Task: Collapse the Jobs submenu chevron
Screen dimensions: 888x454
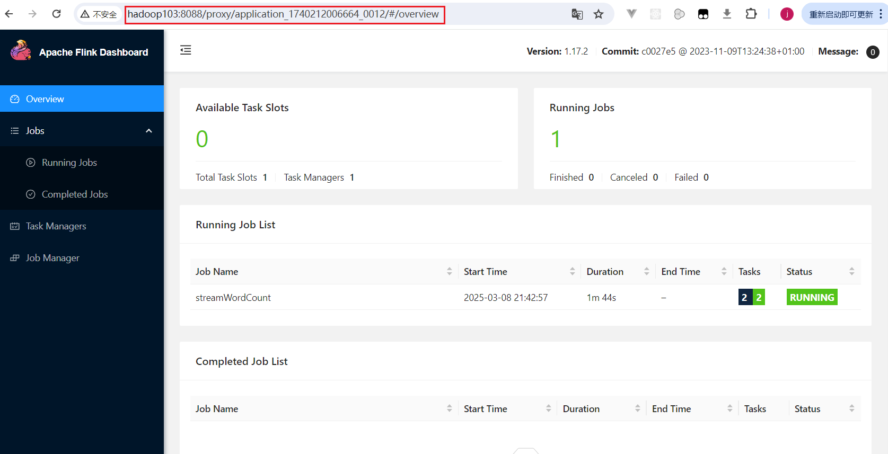Action: click(149, 131)
